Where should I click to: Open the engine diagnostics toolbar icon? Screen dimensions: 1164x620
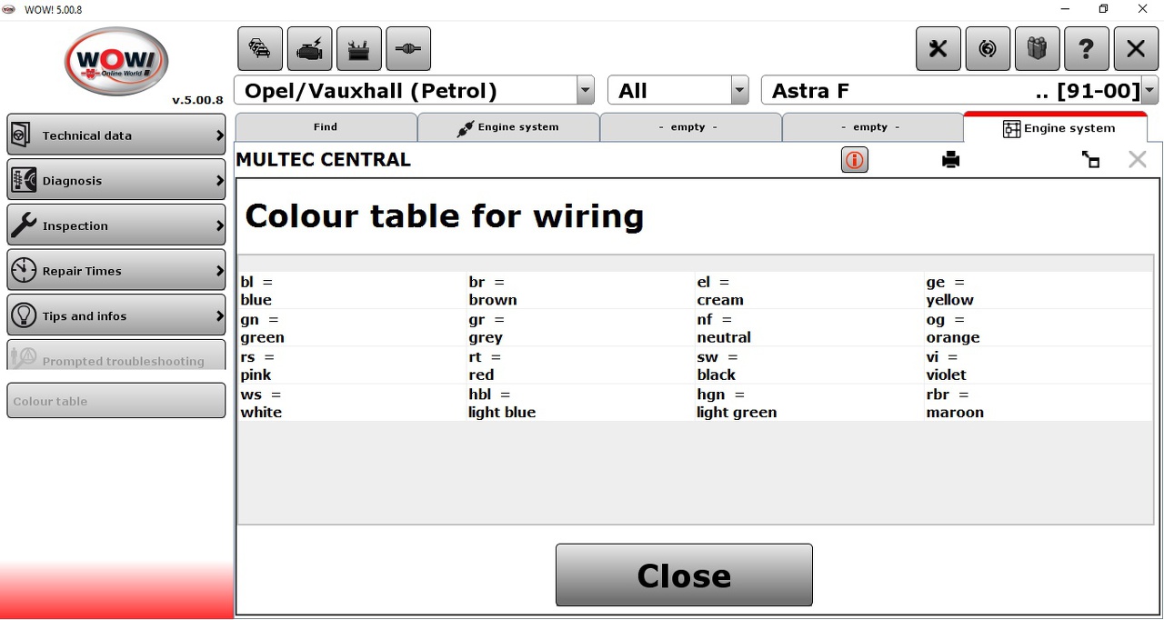tap(309, 49)
